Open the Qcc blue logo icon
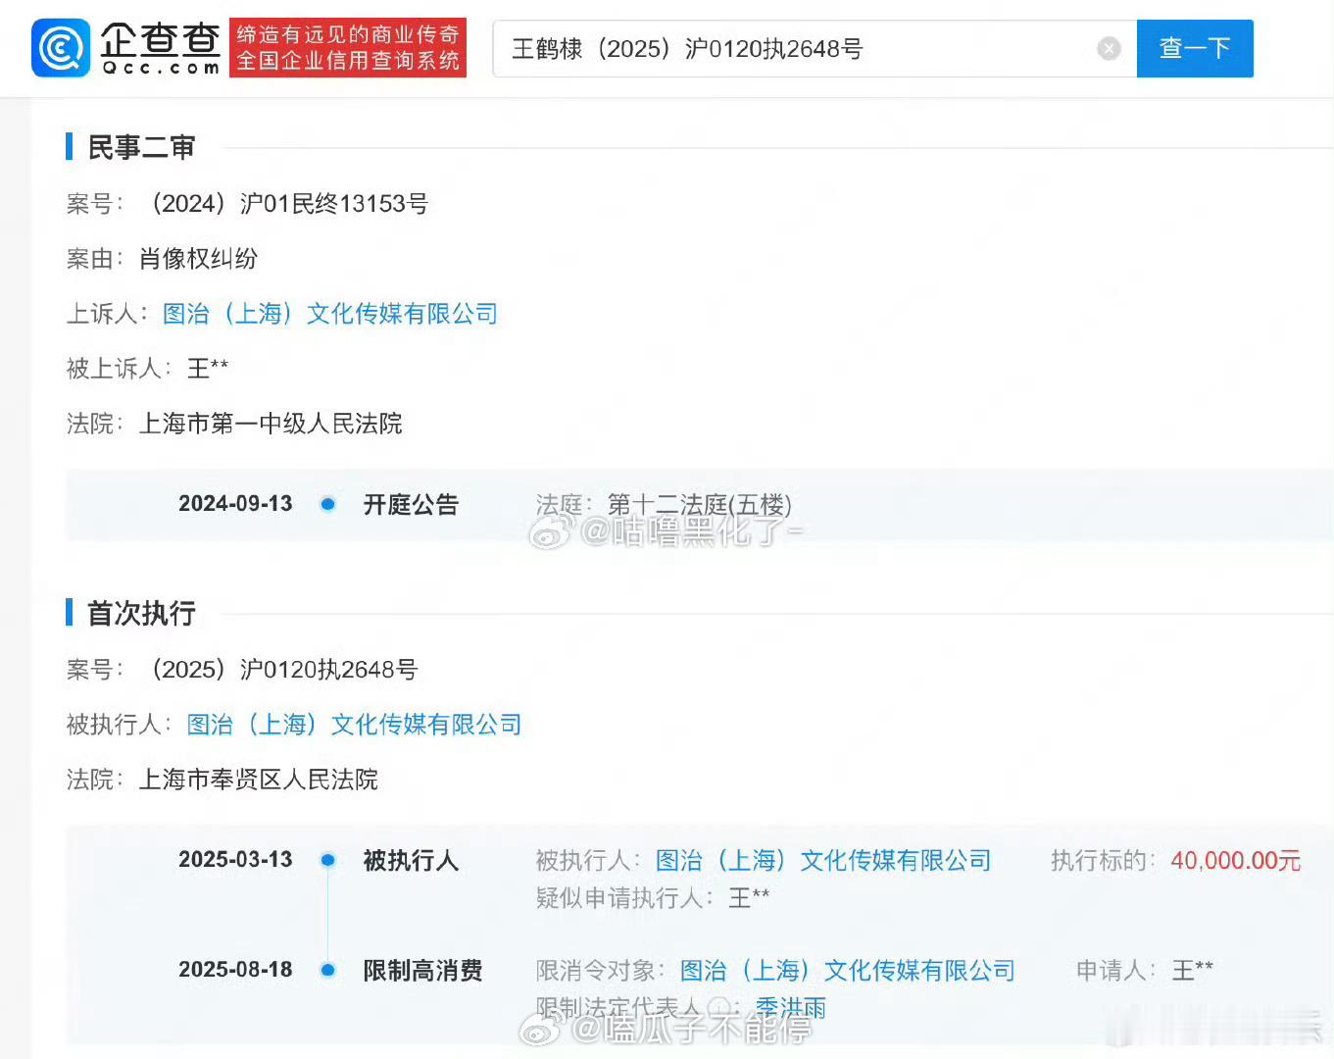 [61, 48]
